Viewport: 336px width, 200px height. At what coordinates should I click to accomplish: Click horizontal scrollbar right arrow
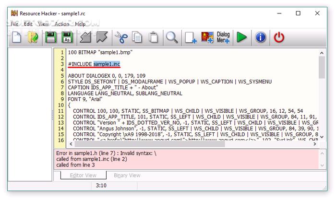(315, 144)
